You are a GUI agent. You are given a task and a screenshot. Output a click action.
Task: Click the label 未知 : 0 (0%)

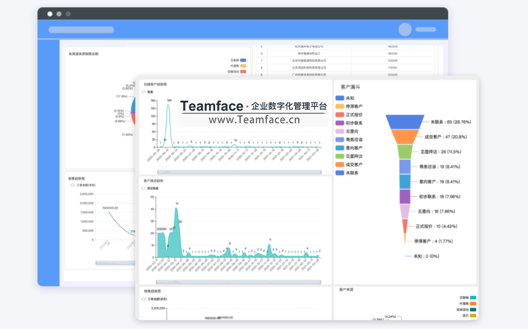point(426,256)
